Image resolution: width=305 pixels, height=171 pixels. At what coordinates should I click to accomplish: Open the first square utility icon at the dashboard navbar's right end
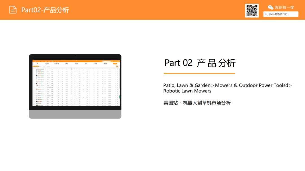point(111,61)
